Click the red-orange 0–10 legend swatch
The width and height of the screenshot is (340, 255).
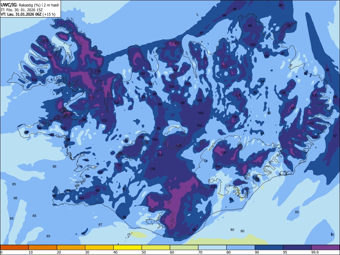coord(14,248)
